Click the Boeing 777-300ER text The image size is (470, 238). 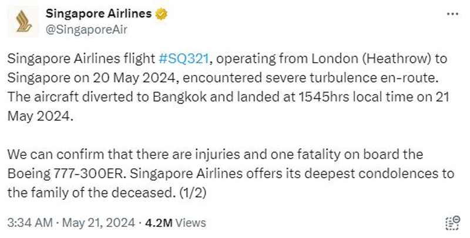point(65,174)
